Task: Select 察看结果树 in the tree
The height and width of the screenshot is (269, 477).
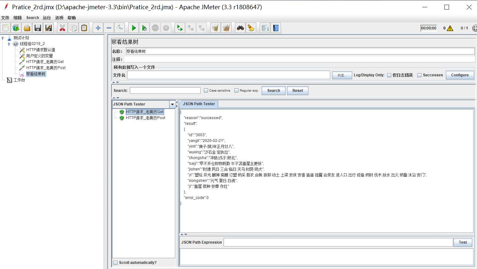Action: 36,74
